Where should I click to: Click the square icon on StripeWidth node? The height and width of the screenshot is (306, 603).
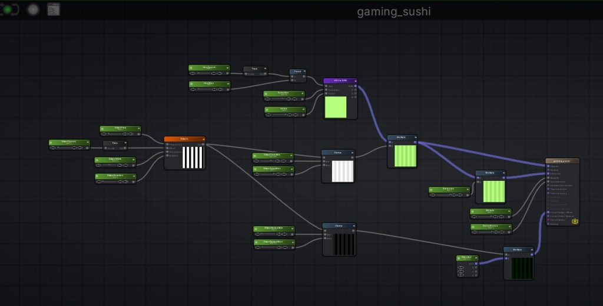click(97, 160)
